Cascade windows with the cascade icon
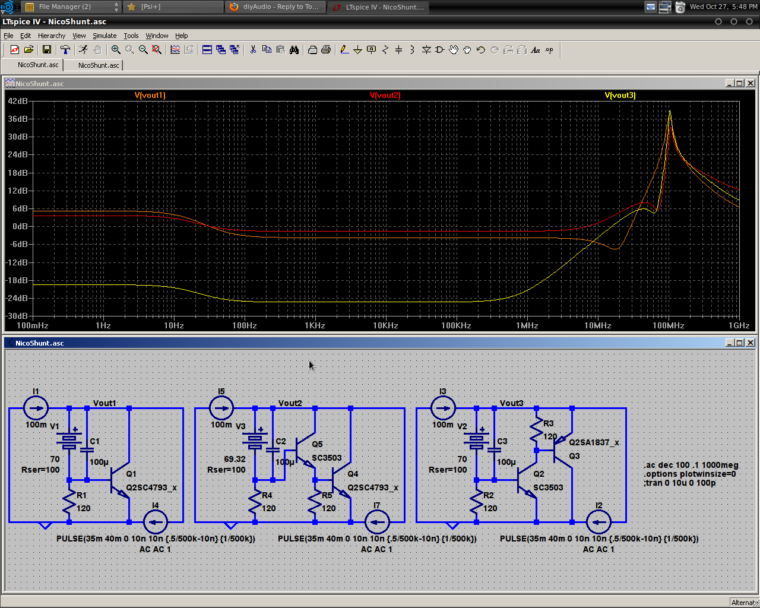The image size is (760, 608). coord(221,50)
